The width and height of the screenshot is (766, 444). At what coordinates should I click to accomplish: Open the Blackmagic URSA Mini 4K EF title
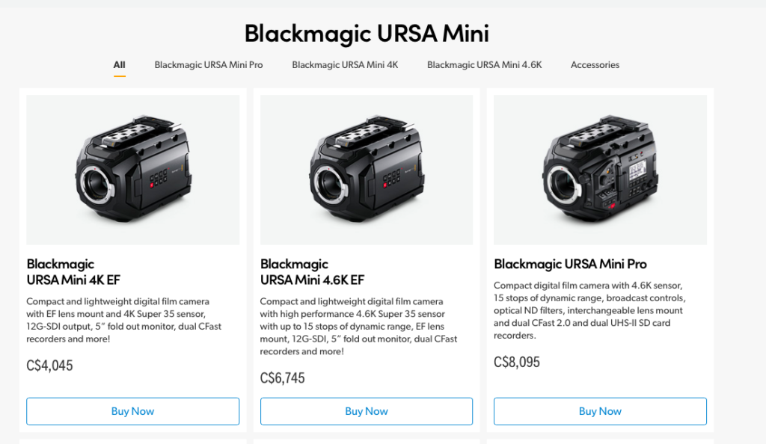(x=73, y=272)
